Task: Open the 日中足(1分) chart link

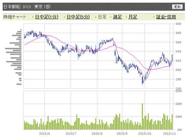Action: click(47, 17)
